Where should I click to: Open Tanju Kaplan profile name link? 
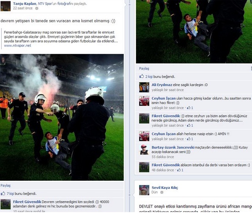pyautogui.click(x=25, y=4)
